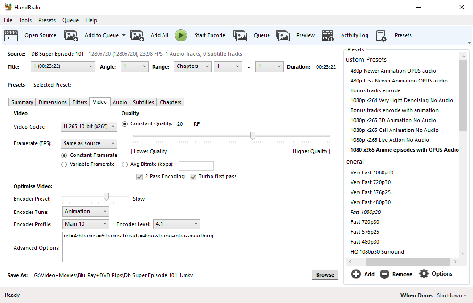Image resolution: width=473 pixels, height=303 pixels.
Task: Click the Advanced Options text box
Action: click(198, 247)
